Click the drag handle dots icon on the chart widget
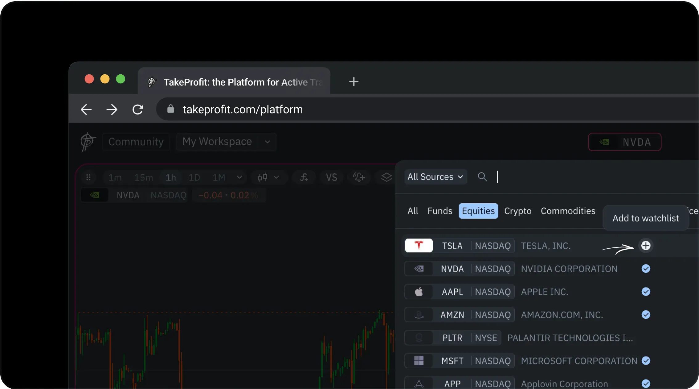This screenshot has height=389, width=699. pyautogui.click(x=88, y=177)
